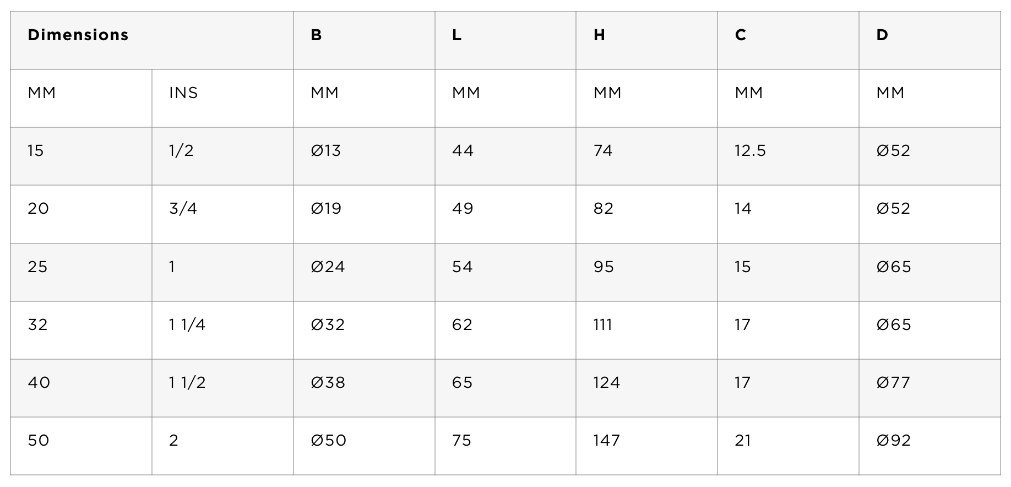Select the 1 1/4 inch size cell
Screen dimensions: 1011x487
pyautogui.click(x=222, y=331)
